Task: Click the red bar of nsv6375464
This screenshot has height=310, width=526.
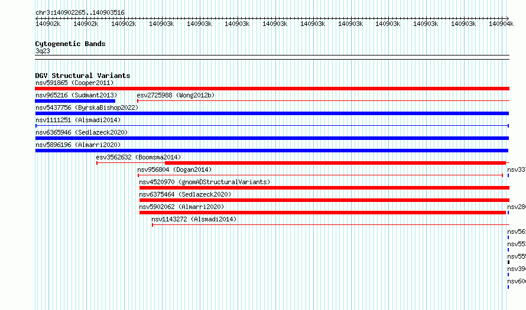Action: coord(324,200)
